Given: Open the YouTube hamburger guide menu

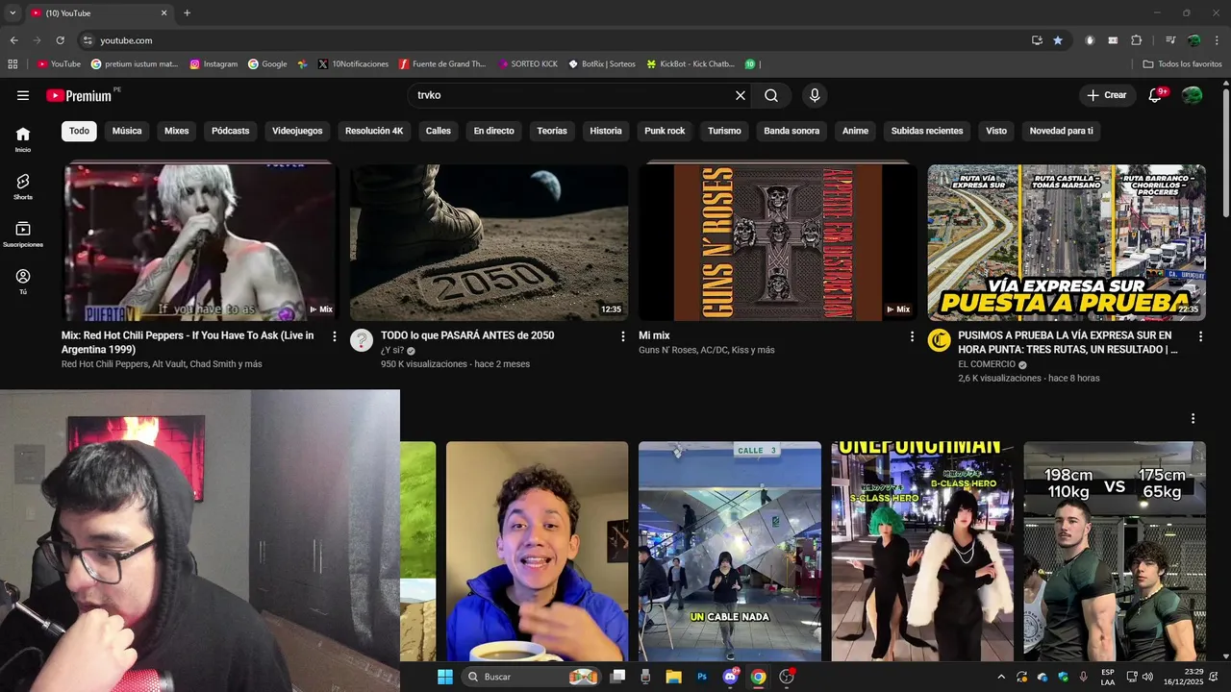Looking at the screenshot, I should point(23,95).
